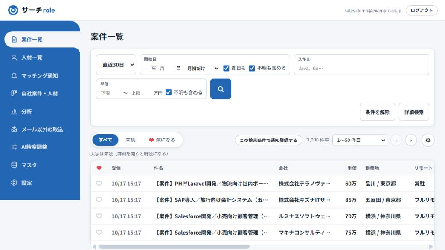Click the 件名 column header
The height and width of the screenshot is (250, 445).
tap(158, 168)
